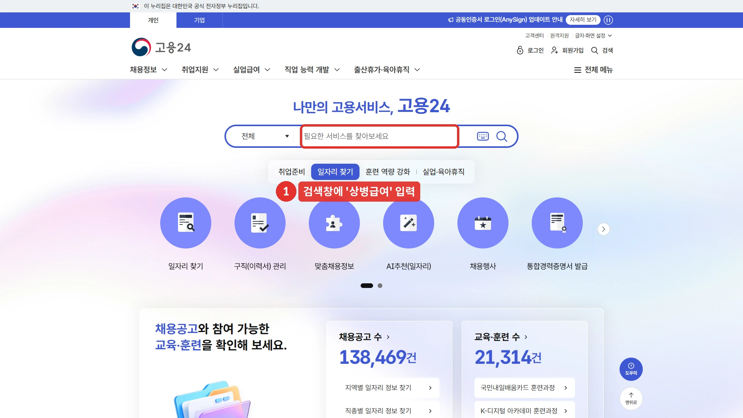743x418 pixels.
Task: Open the 전체 메뉴 hamburger menu
Action: pyautogui.click(x=593, y=70)
